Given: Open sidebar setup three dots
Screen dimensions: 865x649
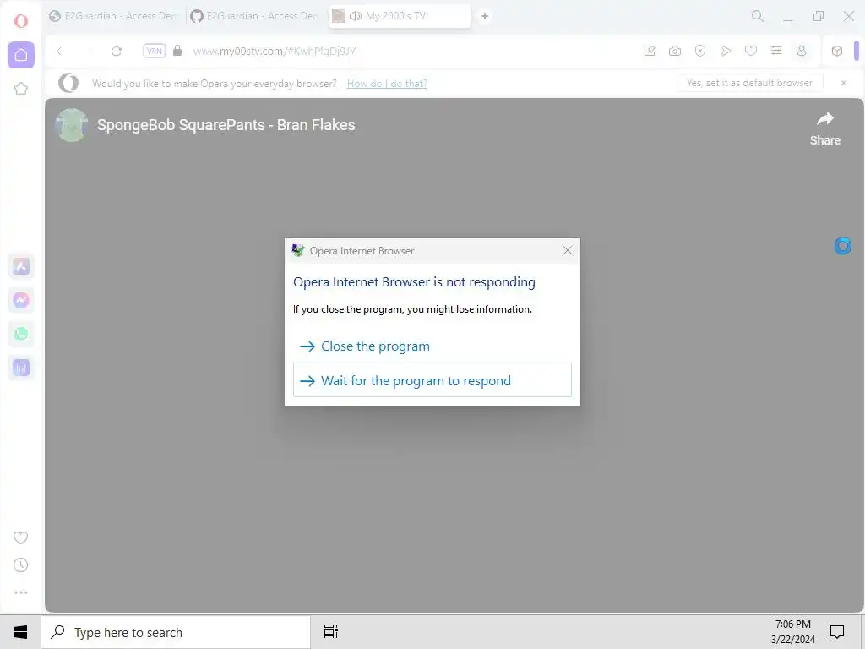Looking at the screenshot, I should pyautogui.click(x=21, y=592).
